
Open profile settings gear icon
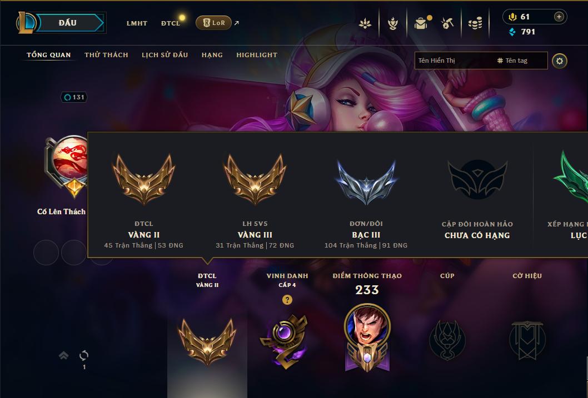coord(560,61)
